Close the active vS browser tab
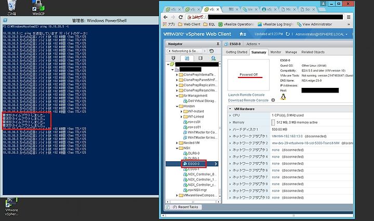Screen dimensions: 374x221 click(x=218, y=9)
